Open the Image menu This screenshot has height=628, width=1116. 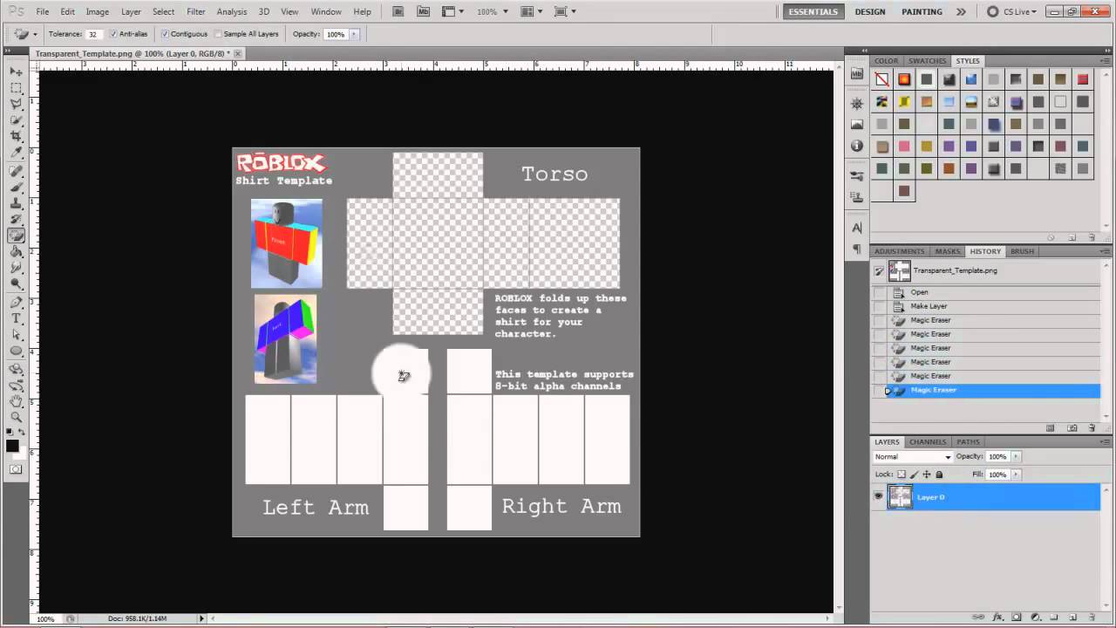coord(98,11)
